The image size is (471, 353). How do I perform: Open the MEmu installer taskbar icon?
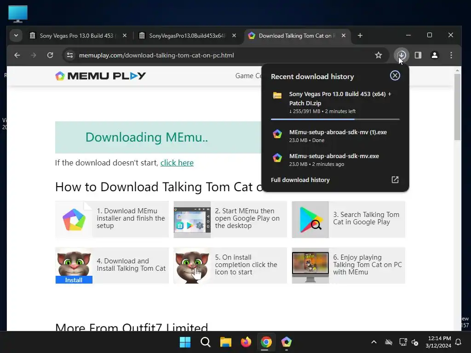(x=286, y=342)
